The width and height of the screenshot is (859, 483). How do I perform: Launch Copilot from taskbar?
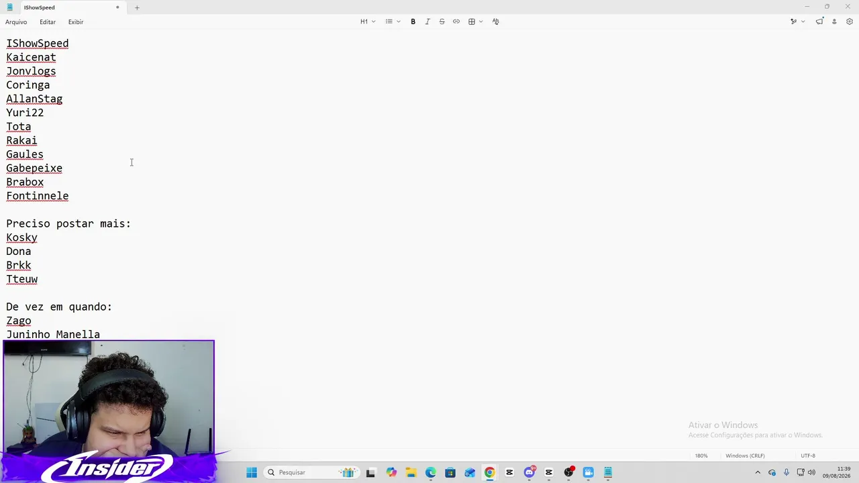click(x=391, y=472)
